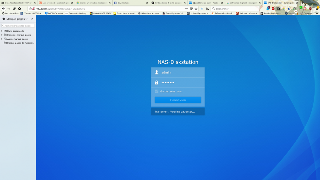Switch to David Volants Facebook tab
This screenshot has height=180, width=320.
click(x=131, y=3)
